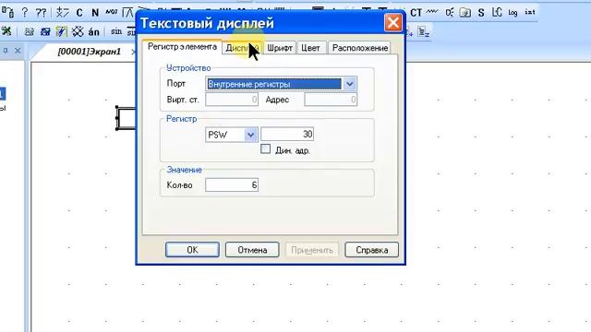Click the 'Применить' button
The height and width of the screenshot is (332, 591).
(x=312, y=250)
